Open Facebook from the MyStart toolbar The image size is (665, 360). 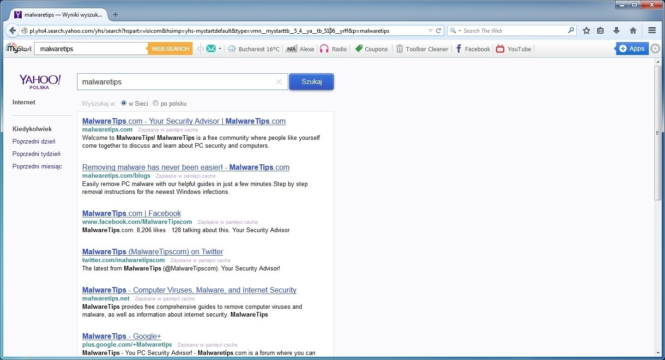tap(473, 49)
